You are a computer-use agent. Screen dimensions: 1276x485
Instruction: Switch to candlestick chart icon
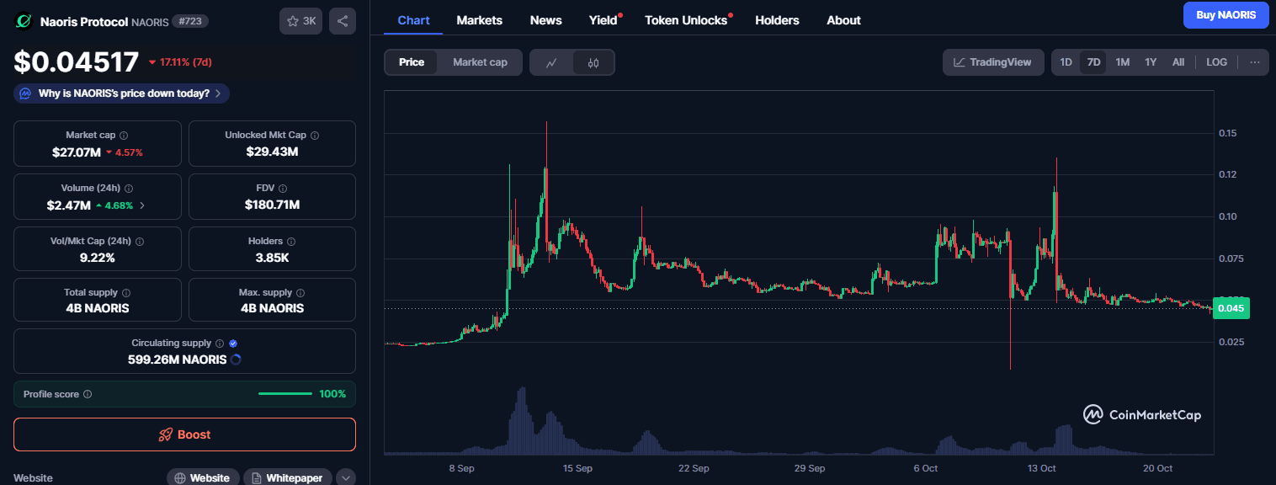pyautogui.click(x=592, y=61)
